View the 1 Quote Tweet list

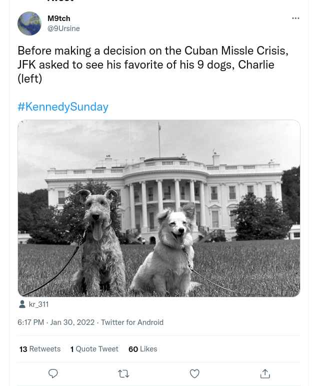pyautogui.click(x=94, y=349)
